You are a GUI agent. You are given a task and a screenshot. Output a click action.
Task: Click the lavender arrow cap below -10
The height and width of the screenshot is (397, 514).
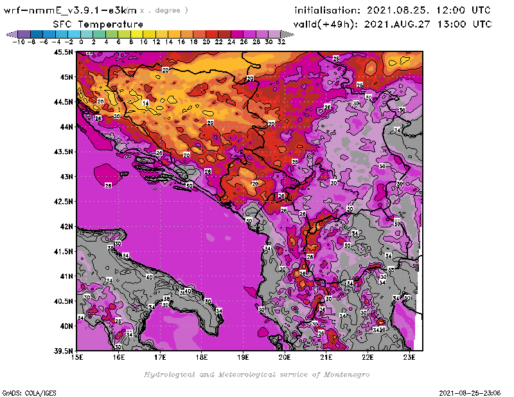(12, 34)
